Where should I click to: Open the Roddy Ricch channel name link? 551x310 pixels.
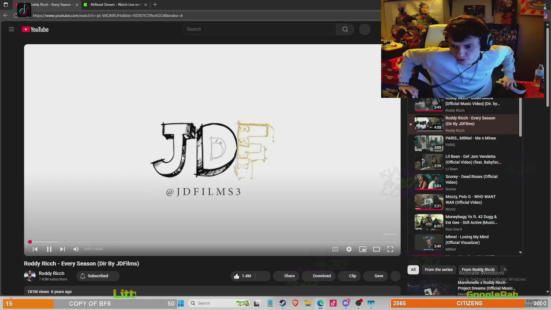click(52, 273)
